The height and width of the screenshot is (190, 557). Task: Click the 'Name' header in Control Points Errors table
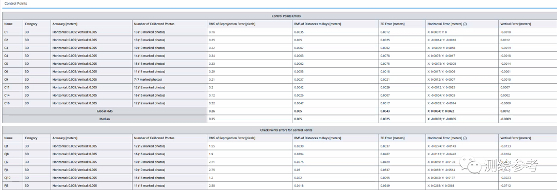(x=8, y=24)
